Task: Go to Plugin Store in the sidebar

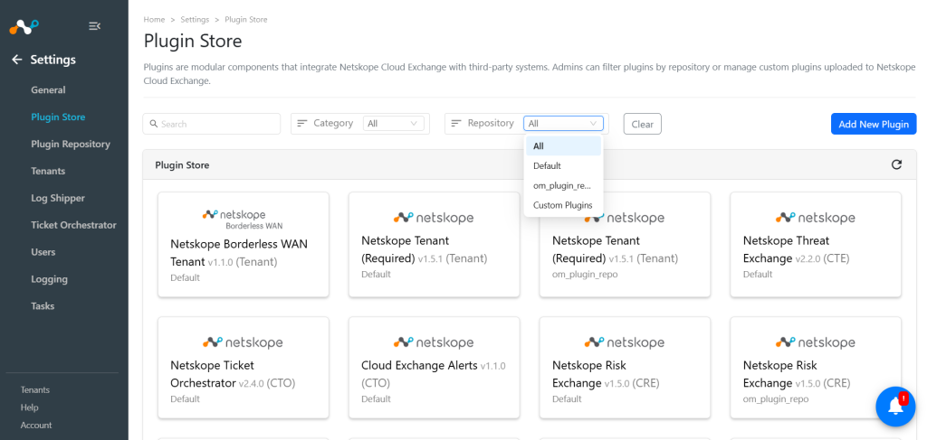Action: point(58,117)
